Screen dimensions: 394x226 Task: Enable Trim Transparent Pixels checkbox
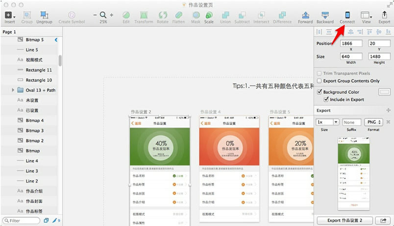tap(319, 73)
